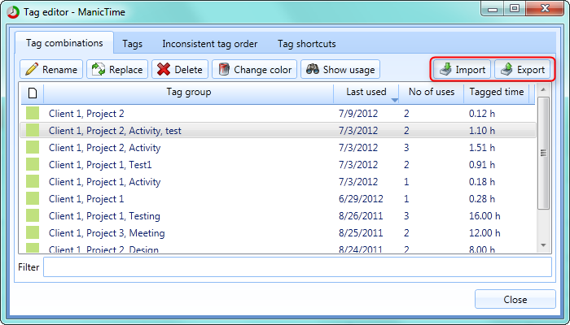Open Change color paint bucket

coord(254,69)
